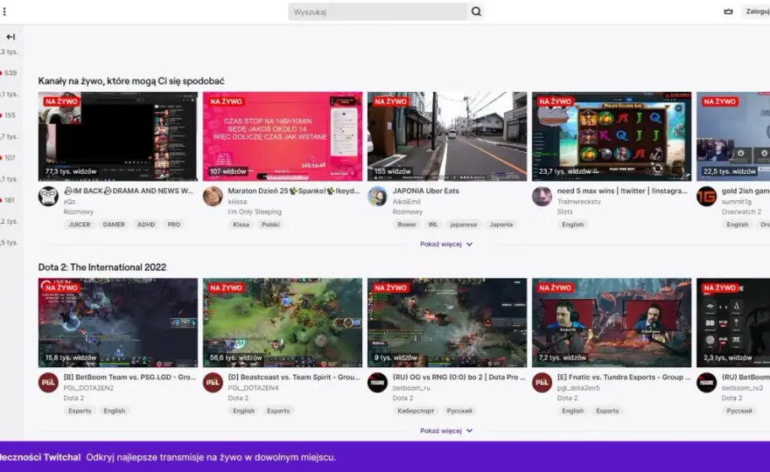This screenshot has width=770, height=472.
Task: Open betboom_ru channel avatar
Action: pyautogui.click(x=377, y=383)
